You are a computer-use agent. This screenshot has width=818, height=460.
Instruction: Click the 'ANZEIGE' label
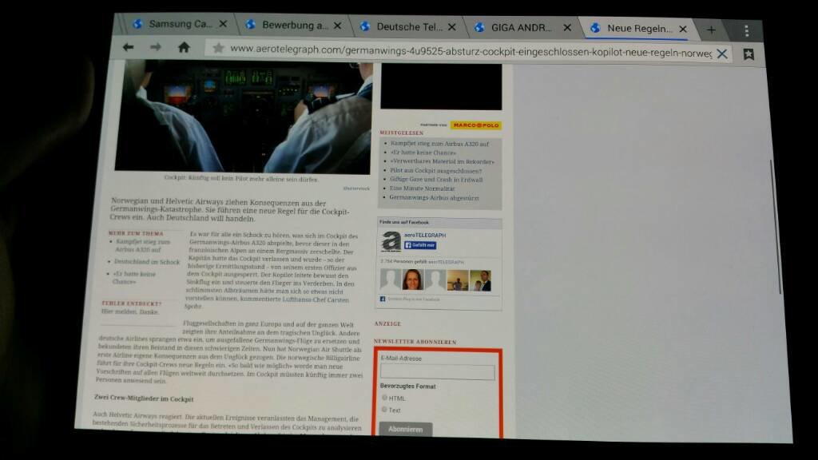coord(387,324)
